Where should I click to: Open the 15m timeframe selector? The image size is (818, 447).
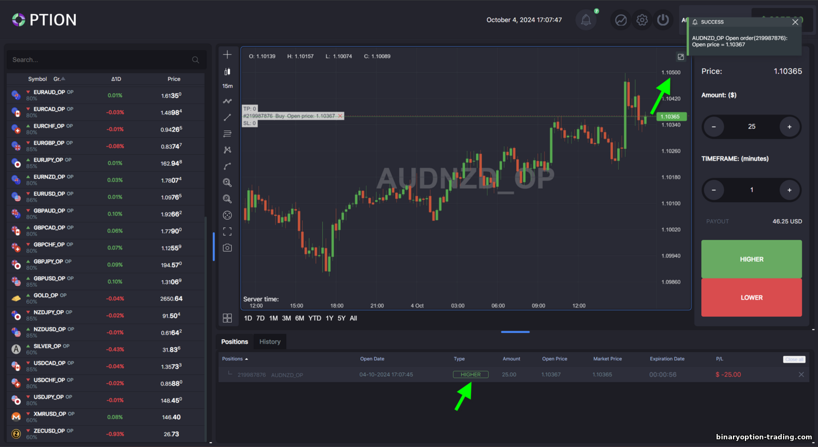(x=227, y=86)
